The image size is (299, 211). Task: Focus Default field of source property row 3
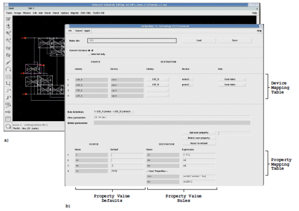coord(127,166)
